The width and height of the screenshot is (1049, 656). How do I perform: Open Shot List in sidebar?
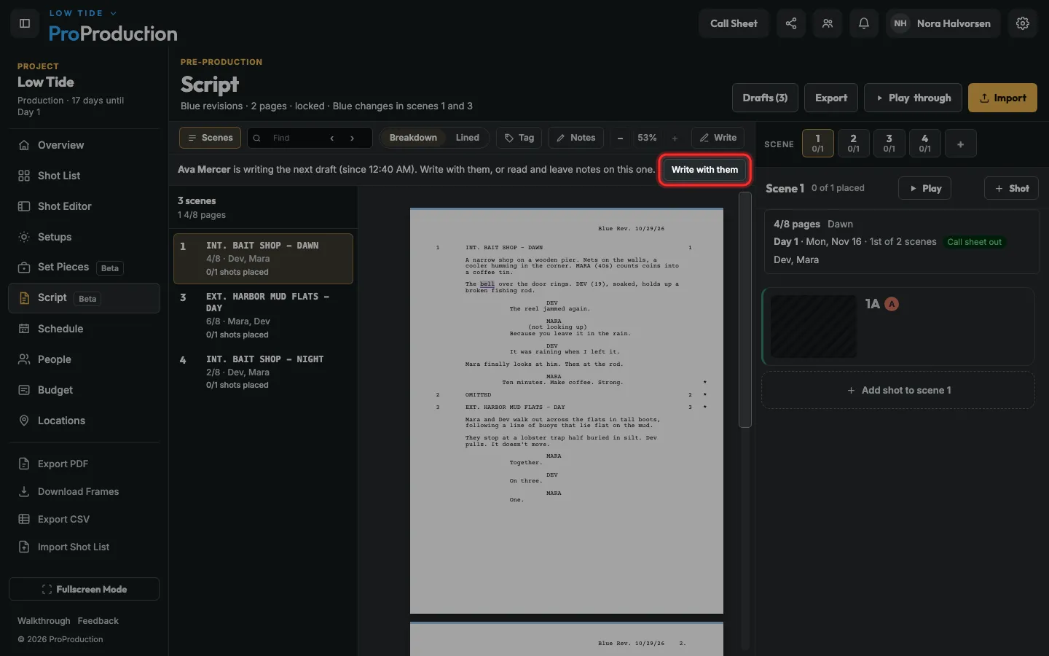84,176
